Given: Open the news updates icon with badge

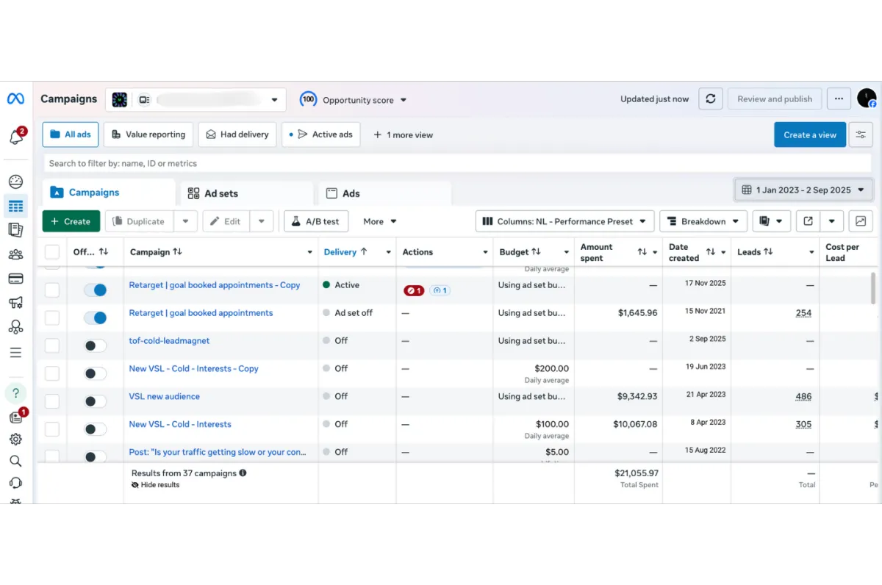Looking at the screenshot, I should coord(16,417).
